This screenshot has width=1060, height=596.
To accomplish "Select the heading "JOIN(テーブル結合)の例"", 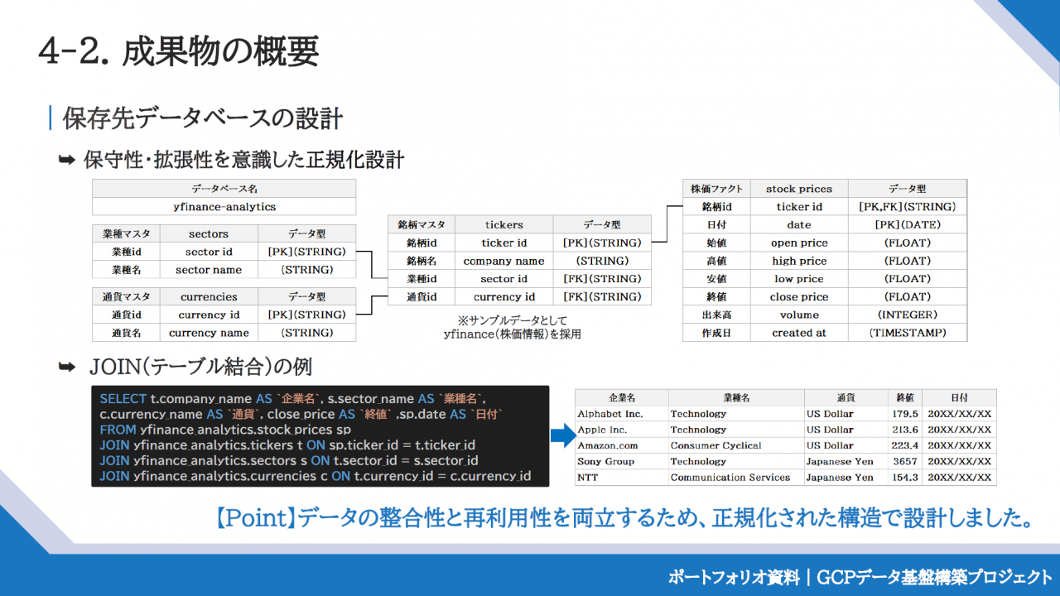I will pyautogui.click(x=200, y=366).
